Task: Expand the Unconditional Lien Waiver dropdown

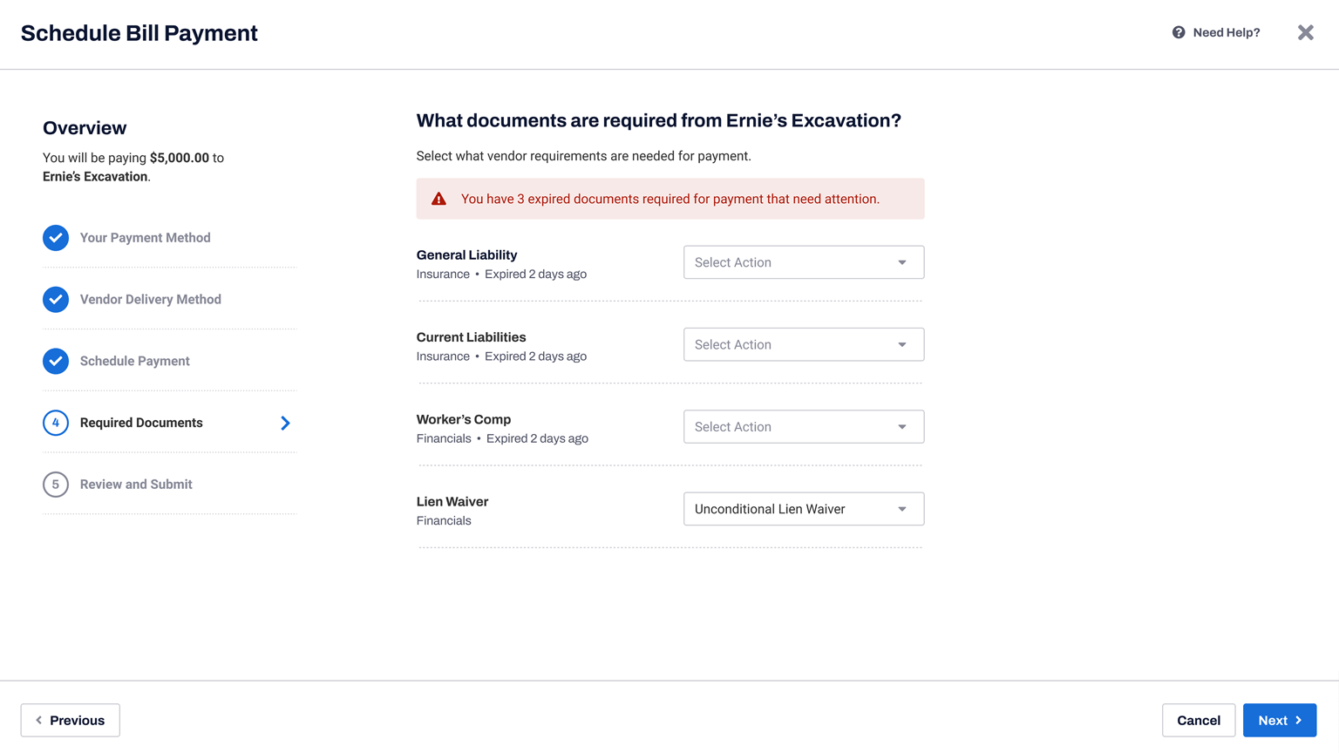Action: point(804,509)
